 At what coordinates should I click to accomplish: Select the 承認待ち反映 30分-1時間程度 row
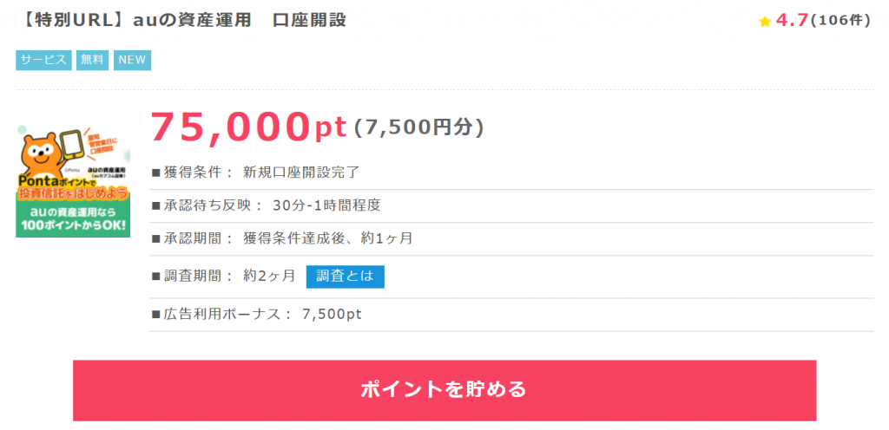click(x=511, y=205)
